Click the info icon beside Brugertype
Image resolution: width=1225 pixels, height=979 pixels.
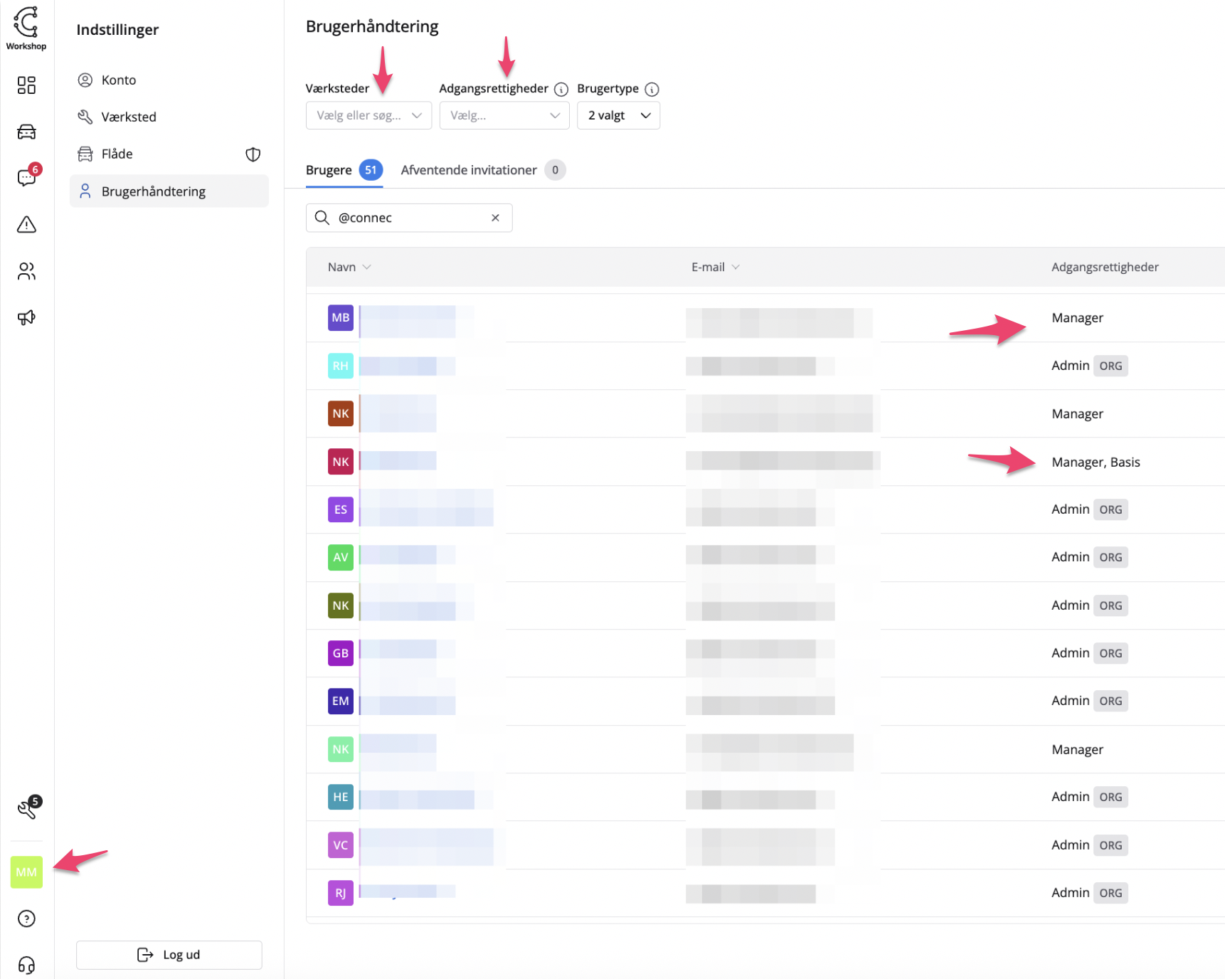(652, 89)
